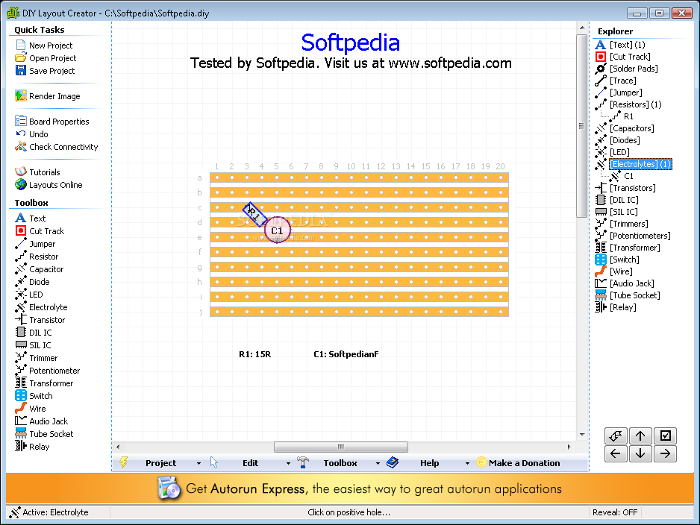Click the horizontal scrollbar thumb
700x525 pixels.
(340, 447)
